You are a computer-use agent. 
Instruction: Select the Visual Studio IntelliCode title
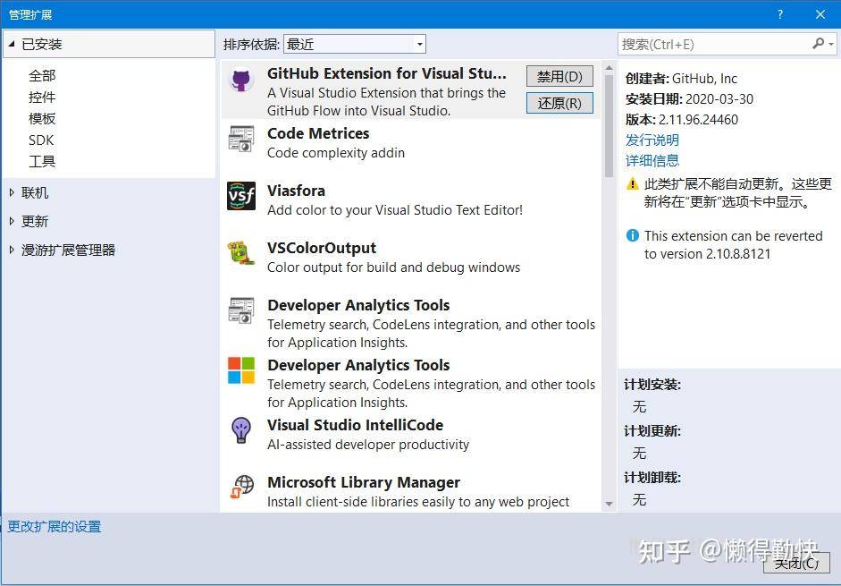[355, 425]
